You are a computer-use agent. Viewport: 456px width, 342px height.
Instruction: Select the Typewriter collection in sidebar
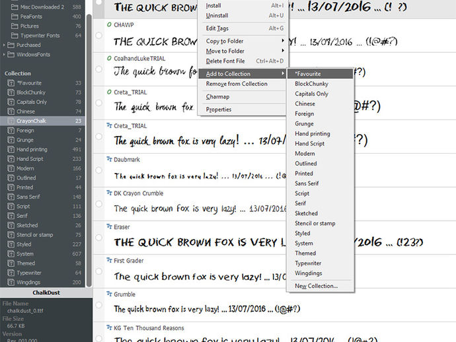coord(42,273)
